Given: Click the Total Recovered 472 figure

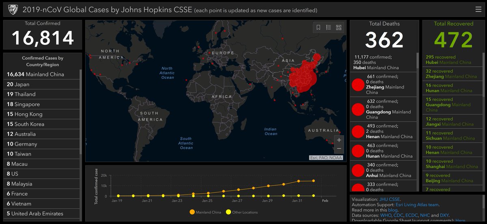Looking at the screenshot, I should click(x=454, y=40).
